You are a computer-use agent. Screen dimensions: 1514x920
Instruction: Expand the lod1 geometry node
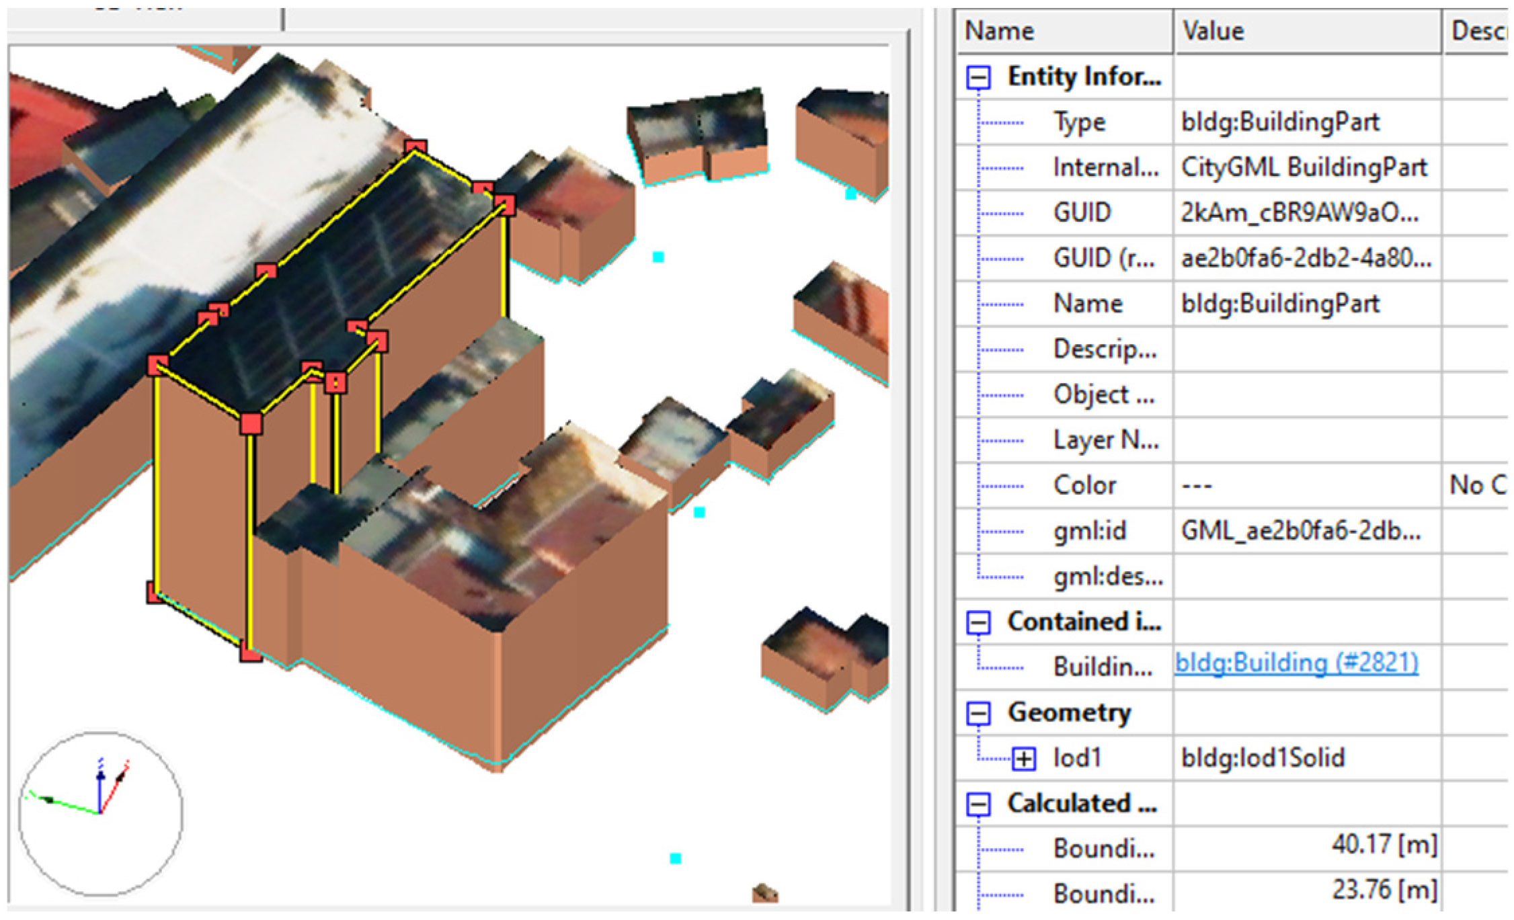coord(1023,759)
